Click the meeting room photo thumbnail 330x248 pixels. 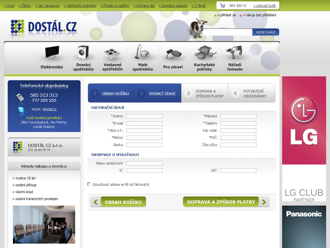coord(44,225)
